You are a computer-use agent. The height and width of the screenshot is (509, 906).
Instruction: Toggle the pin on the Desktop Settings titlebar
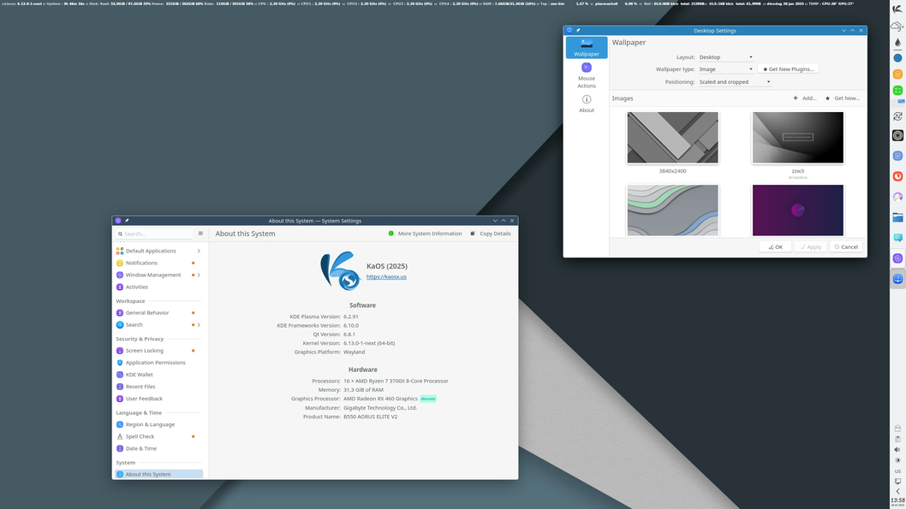578,29
